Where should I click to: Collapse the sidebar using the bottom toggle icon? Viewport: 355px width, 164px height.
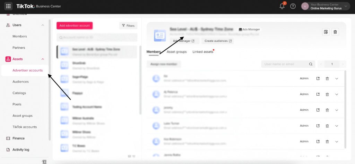coord(44,162)
